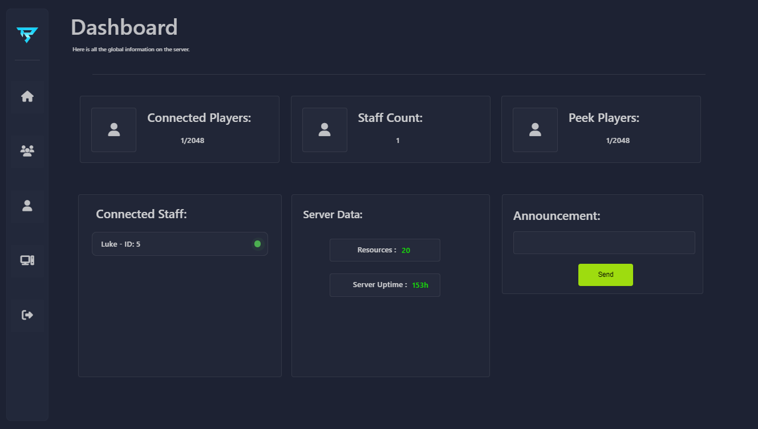Open the server computer icon in sidebar
The image size is (758, 429).
[x=27, y=260]
